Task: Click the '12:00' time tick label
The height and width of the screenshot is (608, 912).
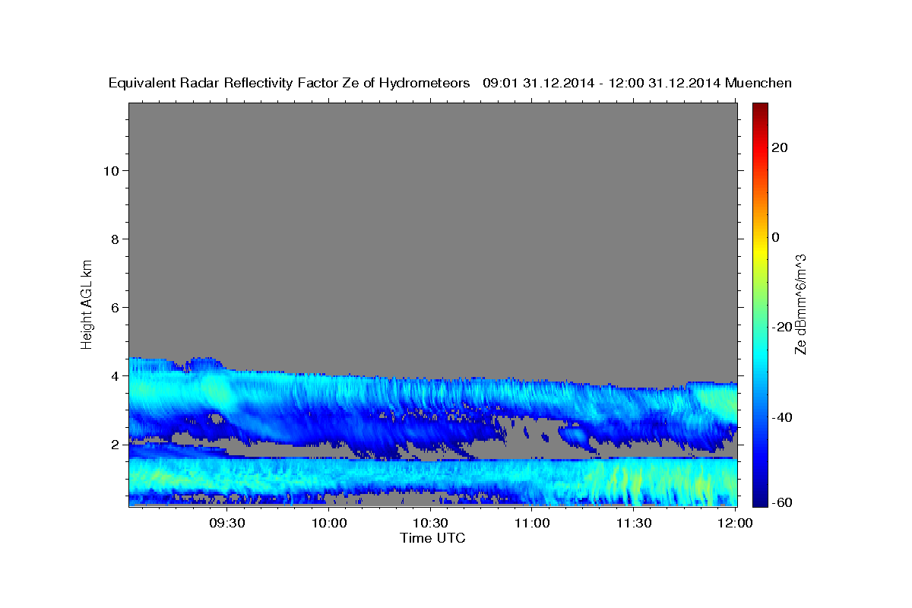Action: click(735, 523)
